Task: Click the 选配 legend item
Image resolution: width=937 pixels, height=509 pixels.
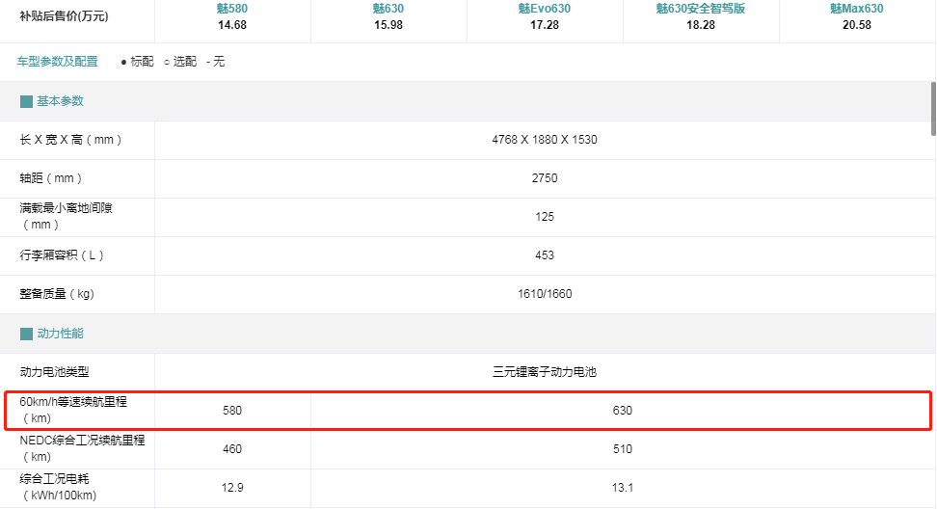Action: pos(180,62)
